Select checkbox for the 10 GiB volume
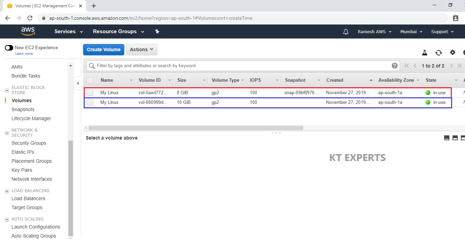This screenshot has width=465, height=241. pos(90,102)
